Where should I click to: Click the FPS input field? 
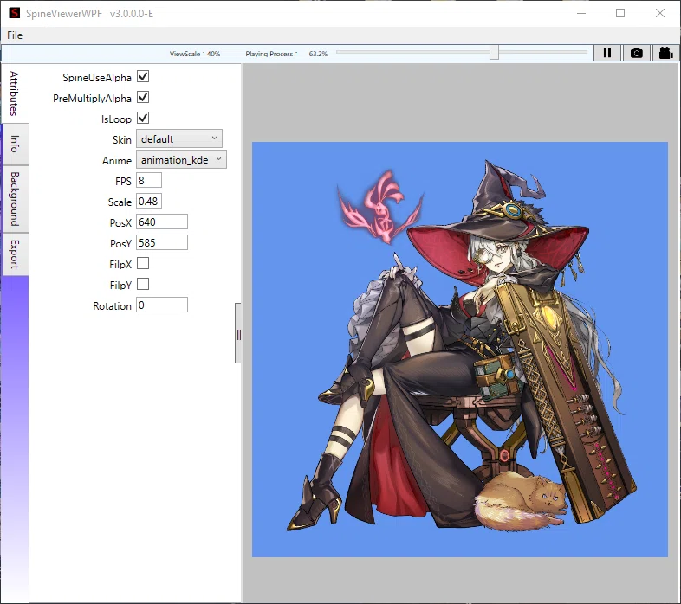point(149,181)
